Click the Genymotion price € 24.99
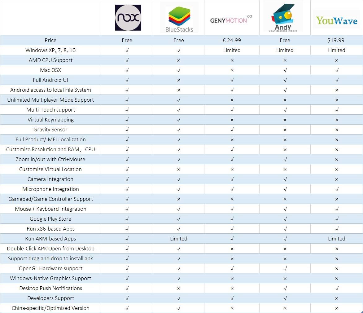Screen dimensions: 363x313 232,40
